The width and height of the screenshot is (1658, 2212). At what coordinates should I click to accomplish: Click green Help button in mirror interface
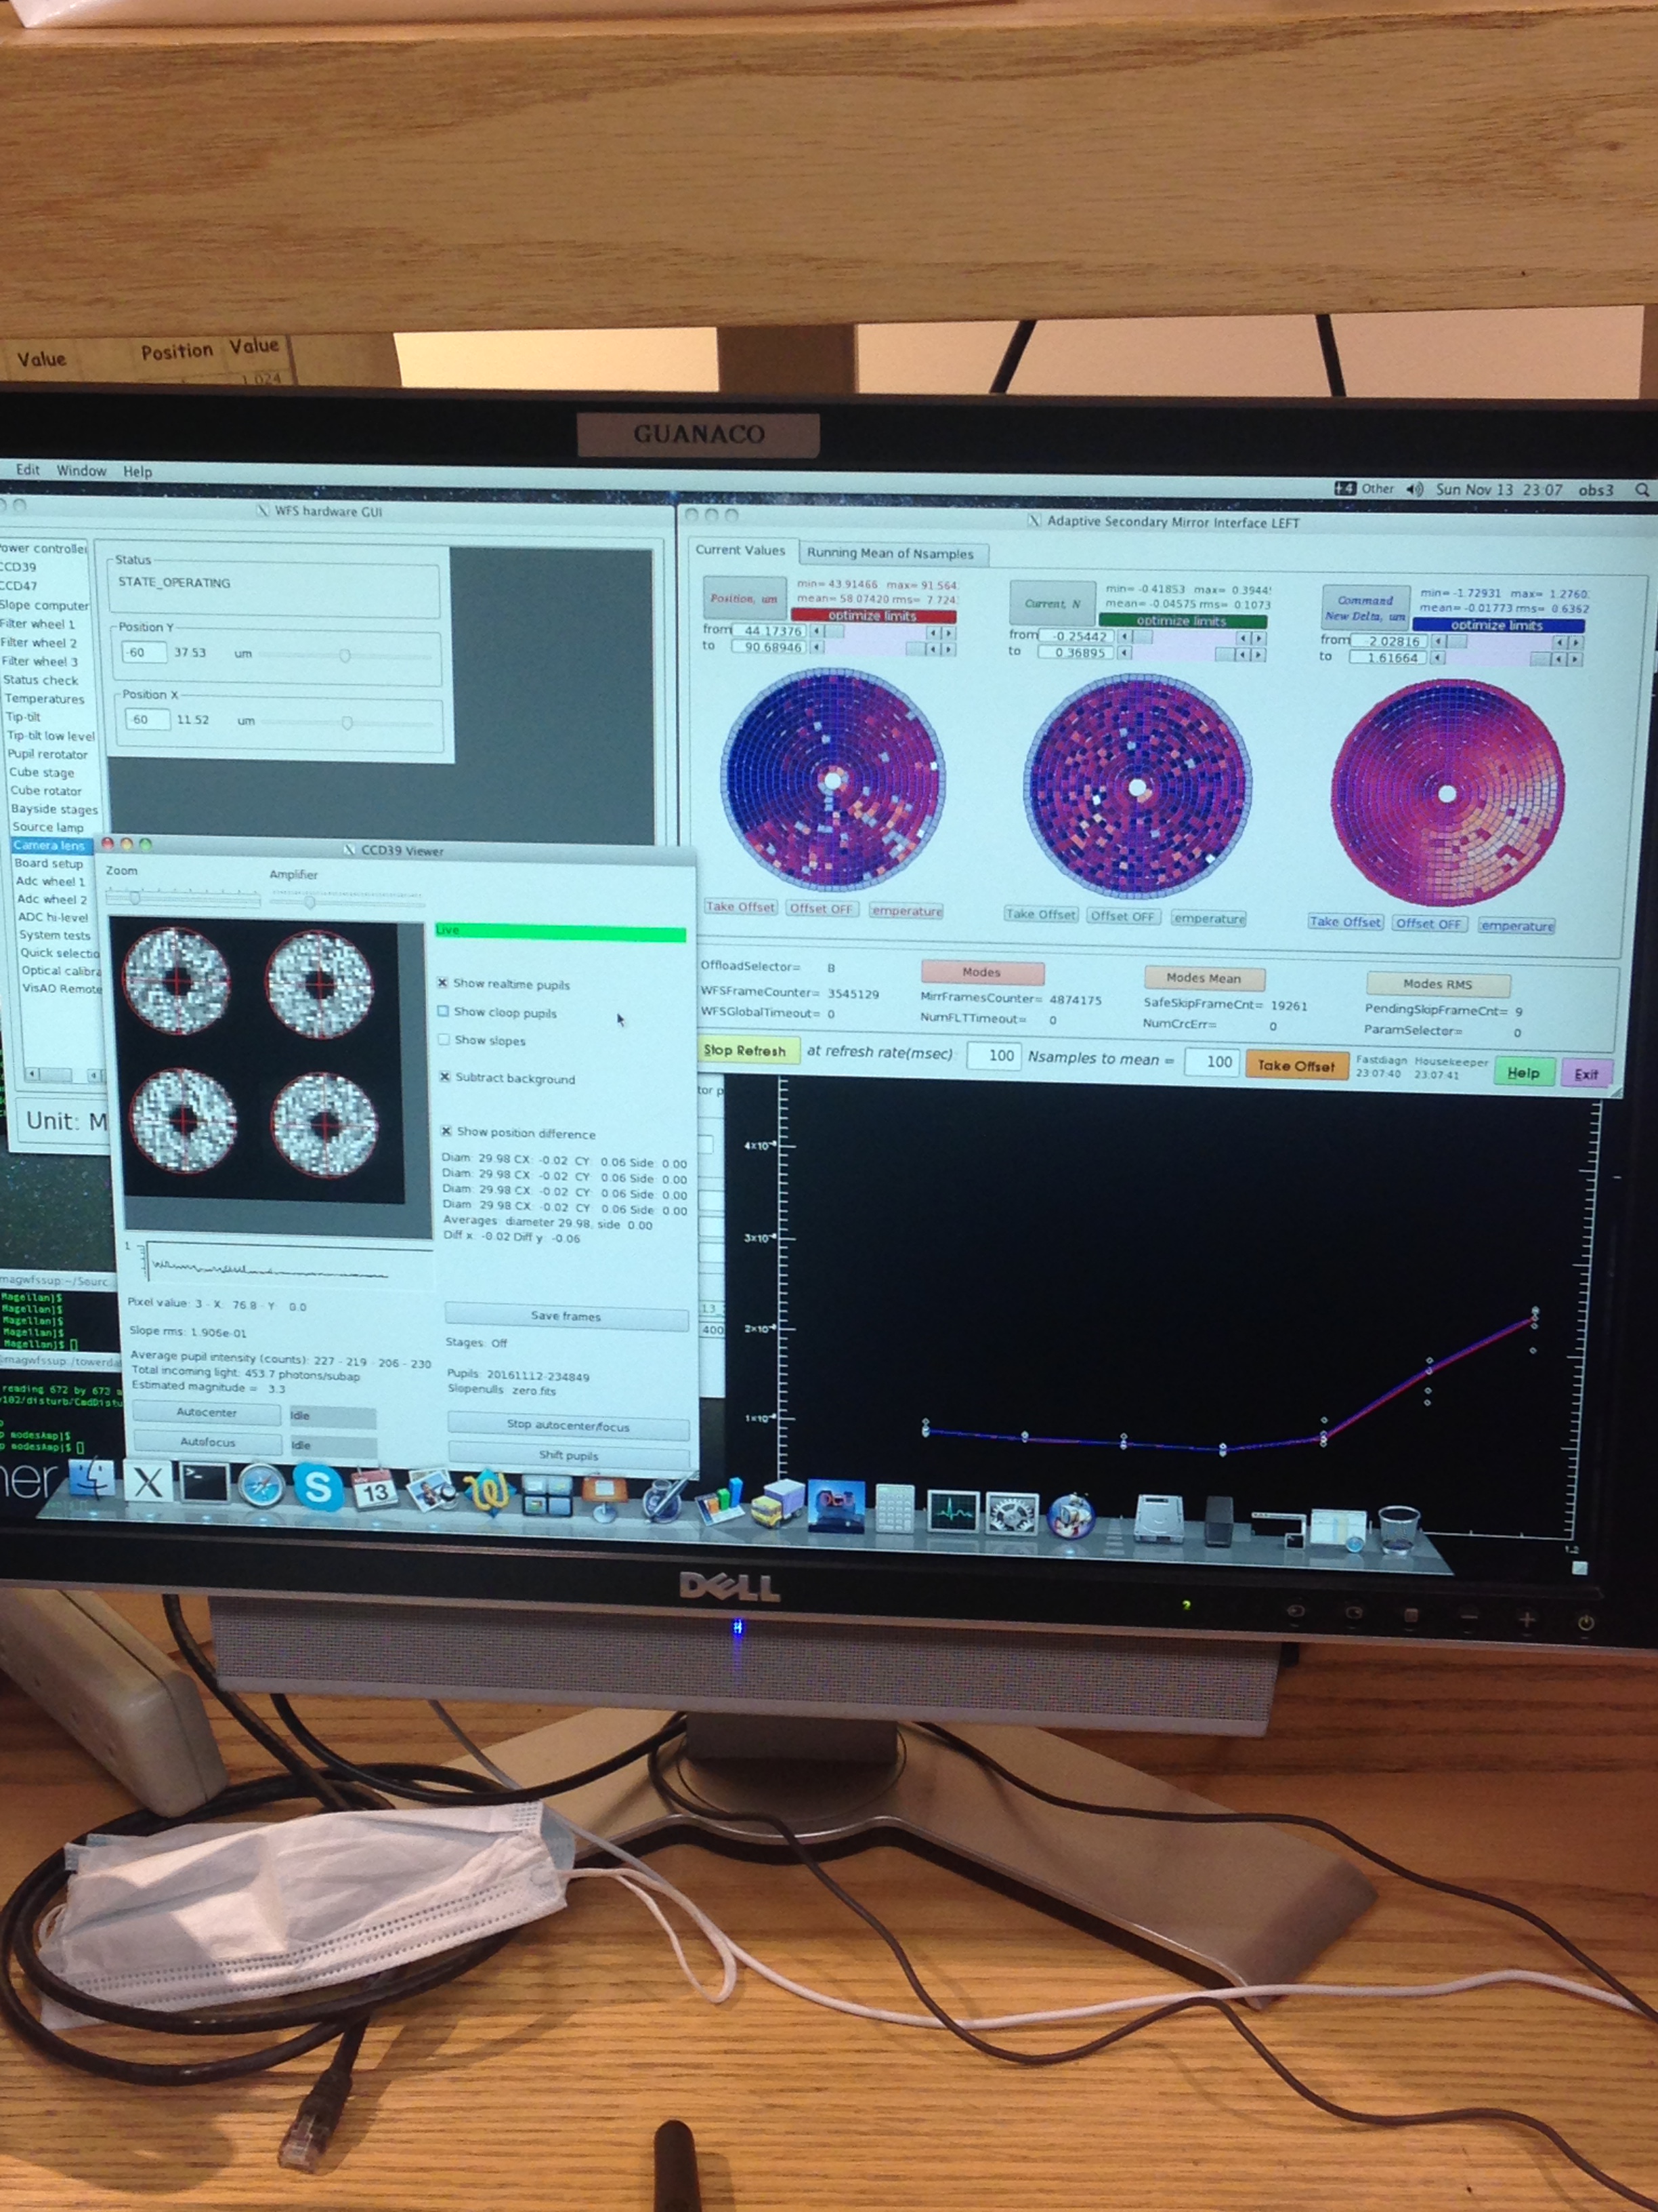click(x=1524, y=1072)
